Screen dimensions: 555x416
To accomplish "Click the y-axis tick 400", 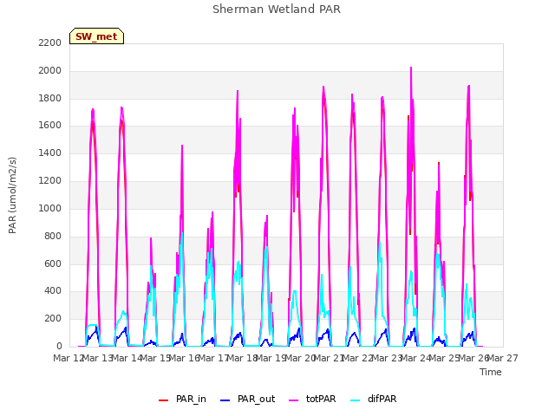I will tap(53, 291).
